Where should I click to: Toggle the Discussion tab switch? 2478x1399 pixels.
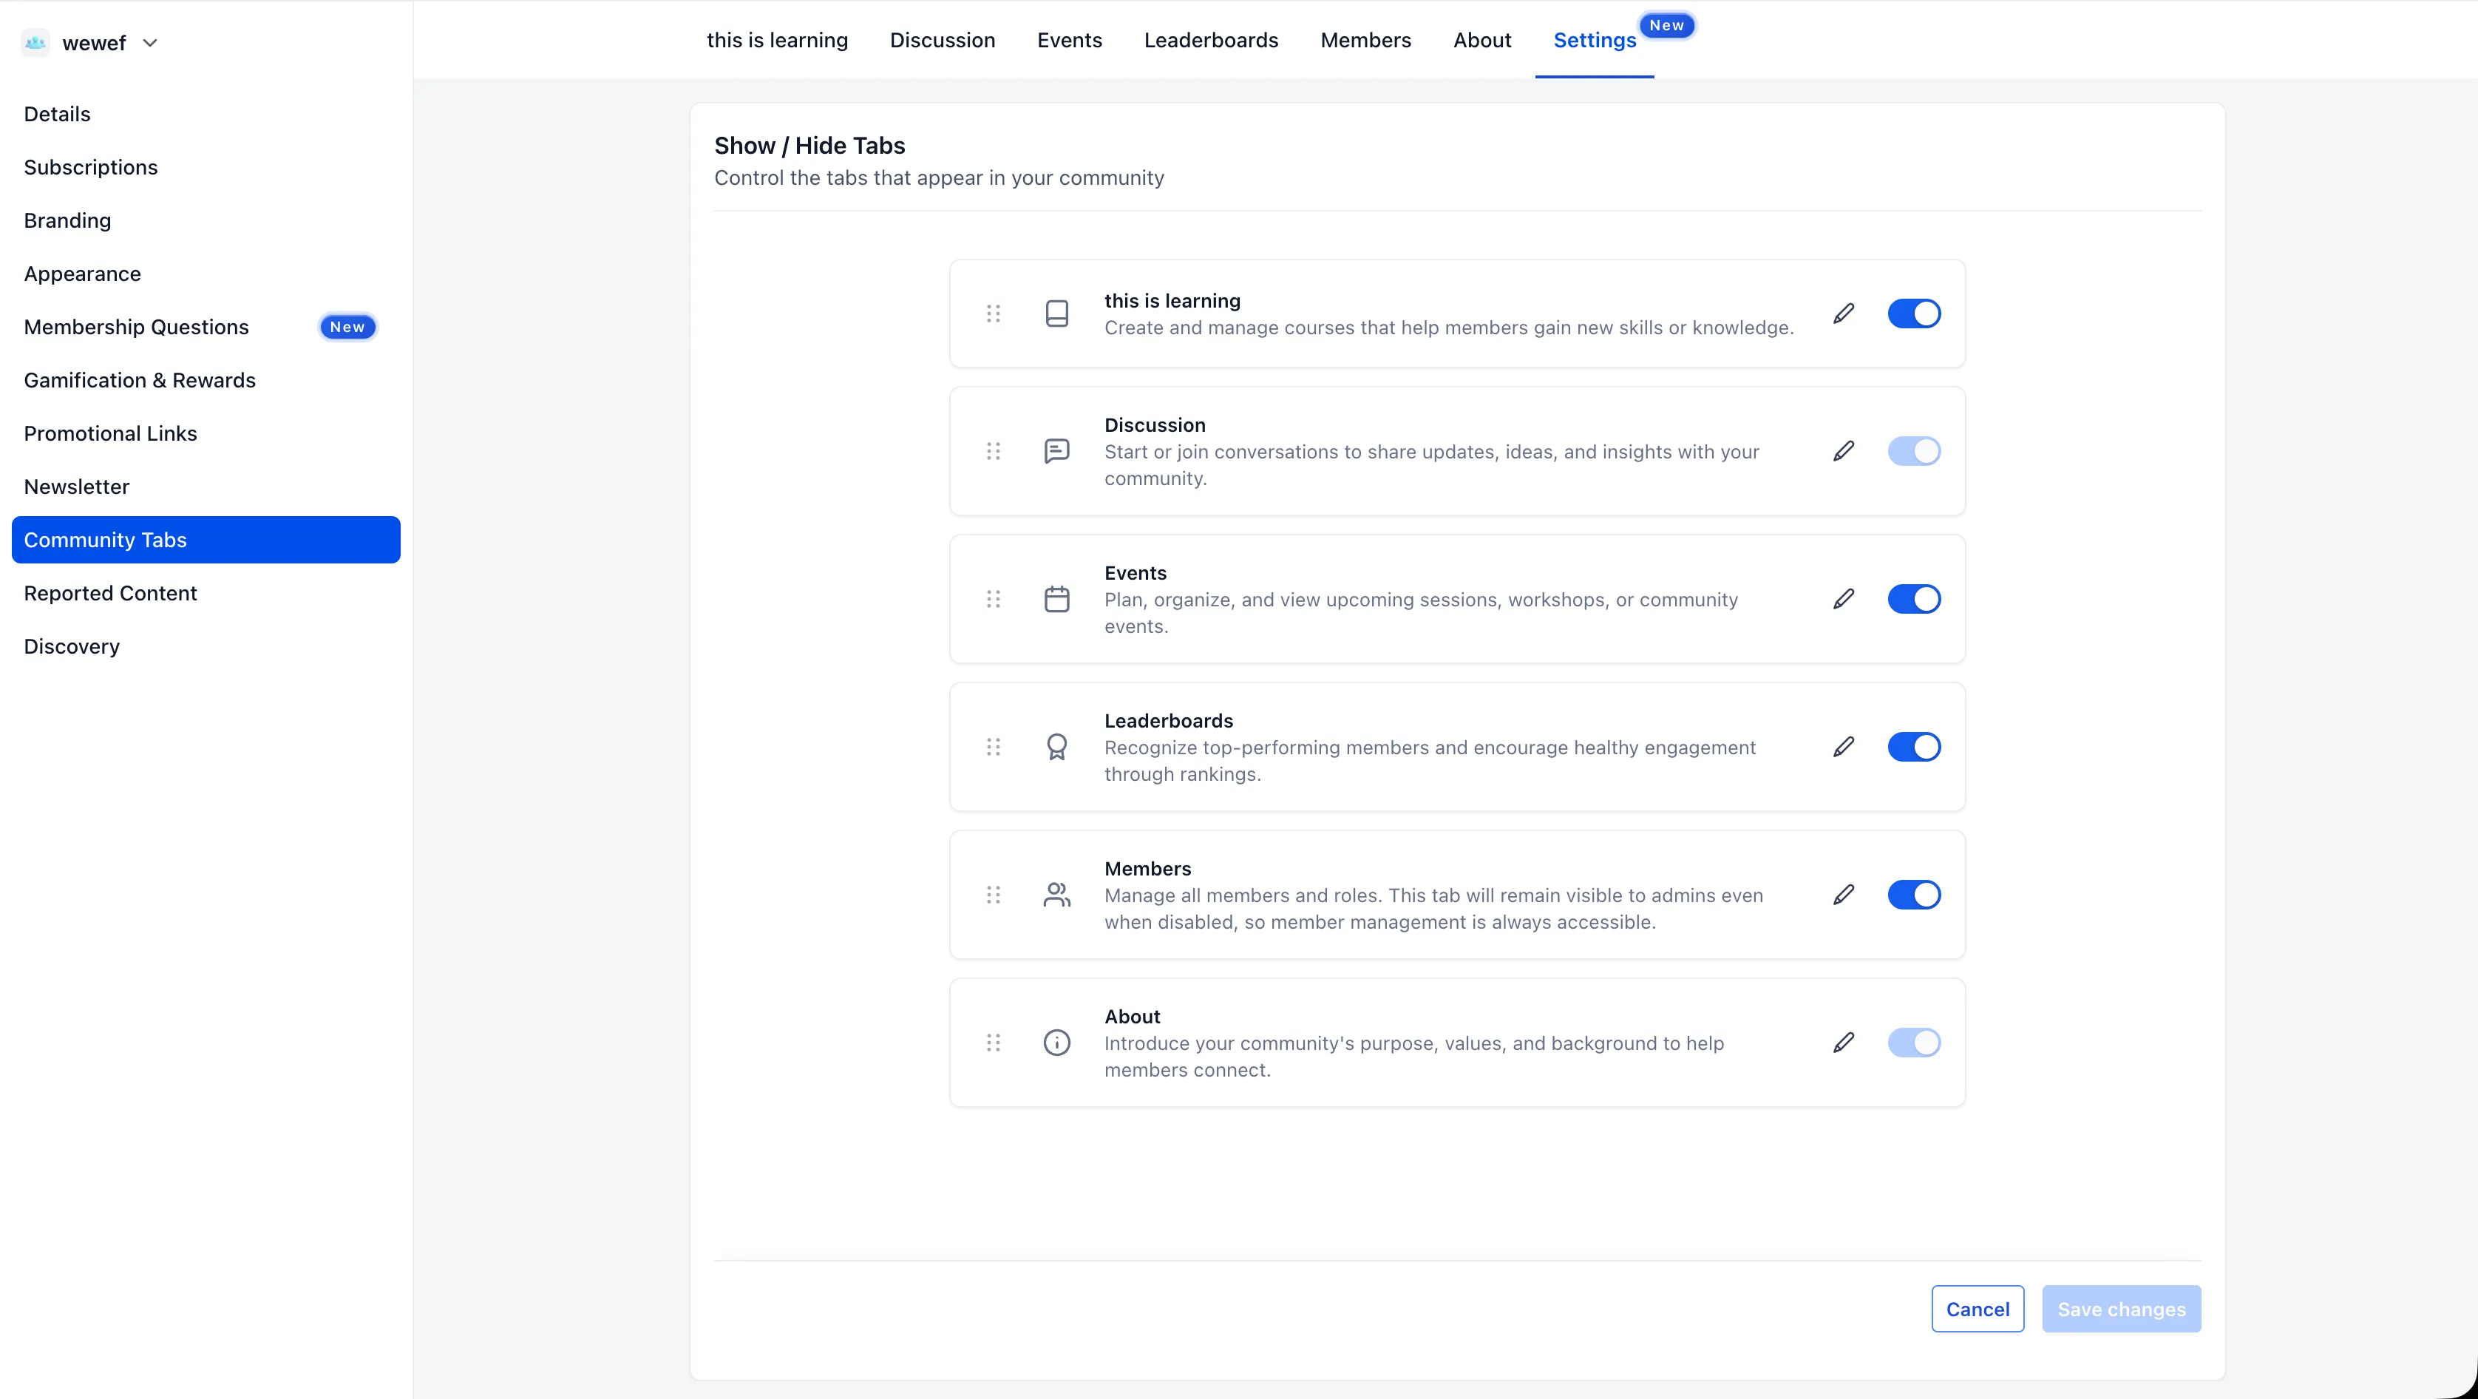click(x=1914, y=451)
